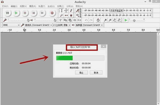This screenshot has height=105, width=160.
Task: Select the Selection (I-beam) tool
Action: tap(62, 11)
